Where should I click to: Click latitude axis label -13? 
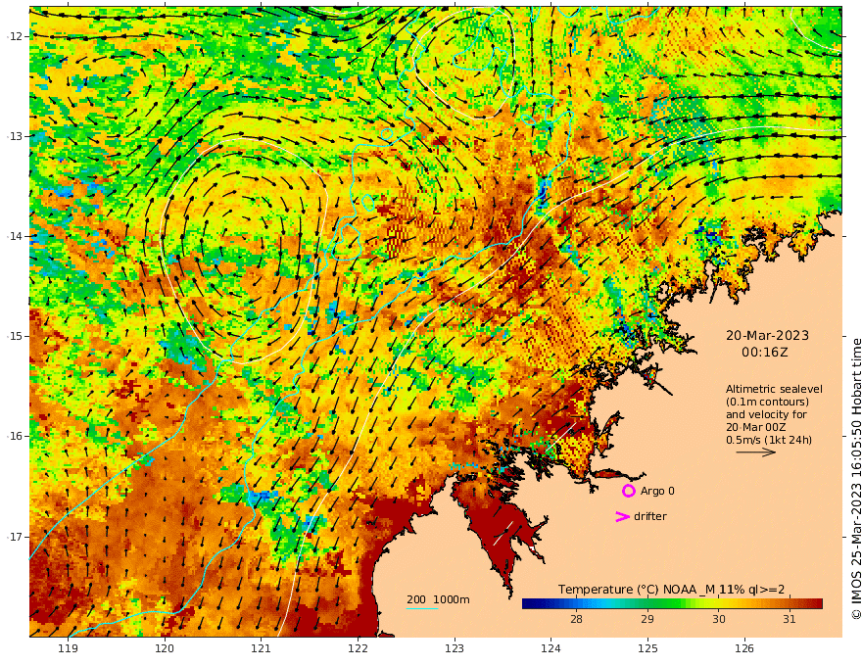click(15, 136)
